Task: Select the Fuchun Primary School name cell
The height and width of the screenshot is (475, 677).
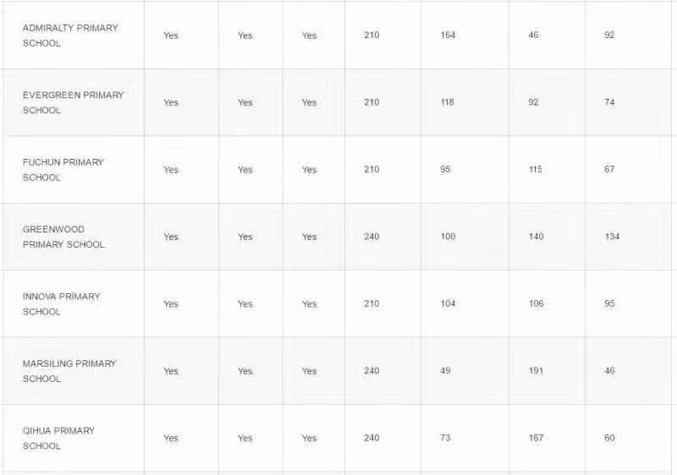Action: (74, 170)
